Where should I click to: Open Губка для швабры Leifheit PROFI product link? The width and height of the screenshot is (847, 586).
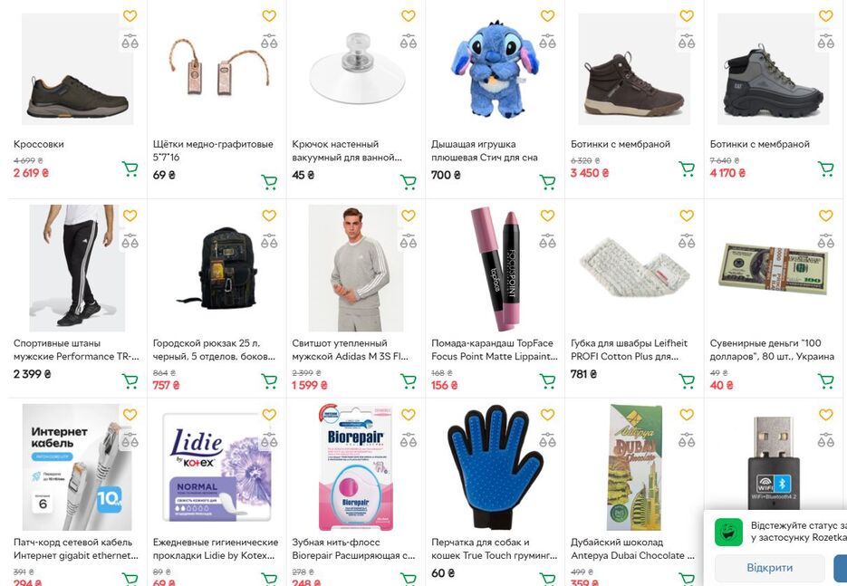629,350
